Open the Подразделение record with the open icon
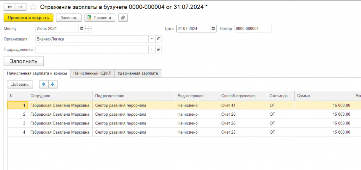This screenshot has width=361, height=170. tap(158, 49)
